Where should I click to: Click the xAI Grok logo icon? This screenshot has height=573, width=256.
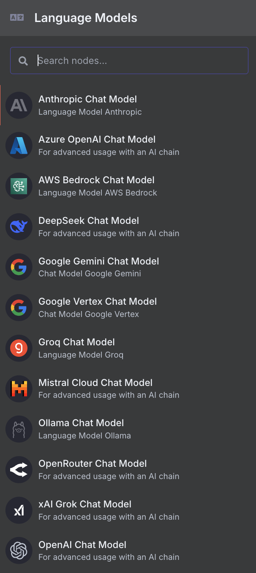19,510
